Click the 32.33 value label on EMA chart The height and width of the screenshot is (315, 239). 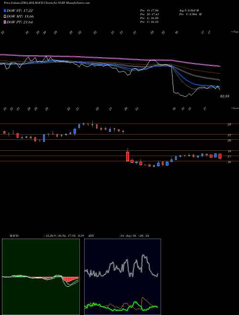[x=225, y=96]
